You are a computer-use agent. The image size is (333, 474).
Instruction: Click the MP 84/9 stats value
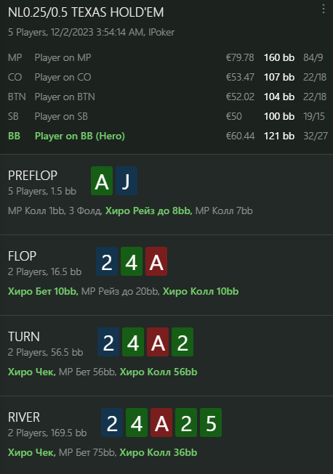pyautogui.click(x=313, y=57)
